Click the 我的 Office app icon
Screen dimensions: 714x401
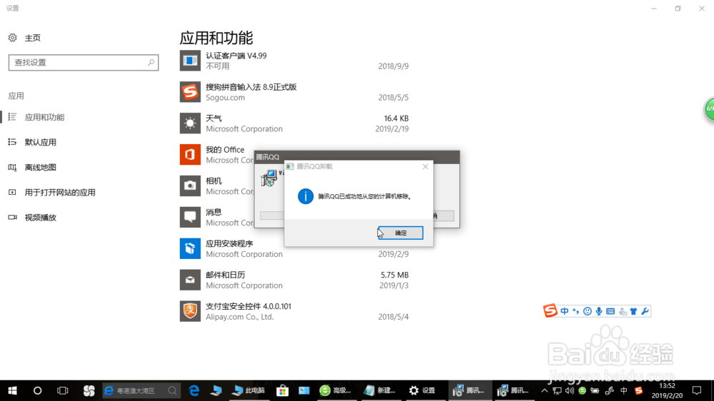(x=190, y=155)
